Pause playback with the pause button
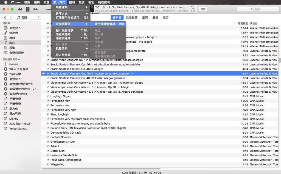The height and width of the screenshot is (174, 281). 28,9
